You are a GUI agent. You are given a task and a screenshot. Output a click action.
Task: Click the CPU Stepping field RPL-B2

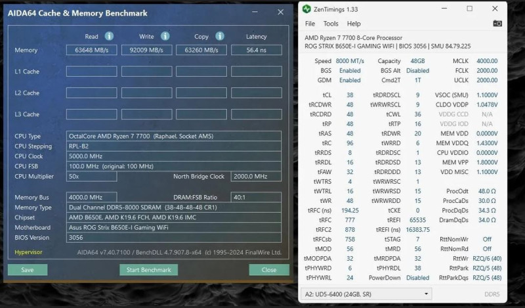(174, 146)
